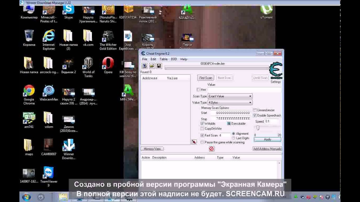Open the Minecraft Pirates desktop shortcut
360x202 pixels.
tap(49, 14)
